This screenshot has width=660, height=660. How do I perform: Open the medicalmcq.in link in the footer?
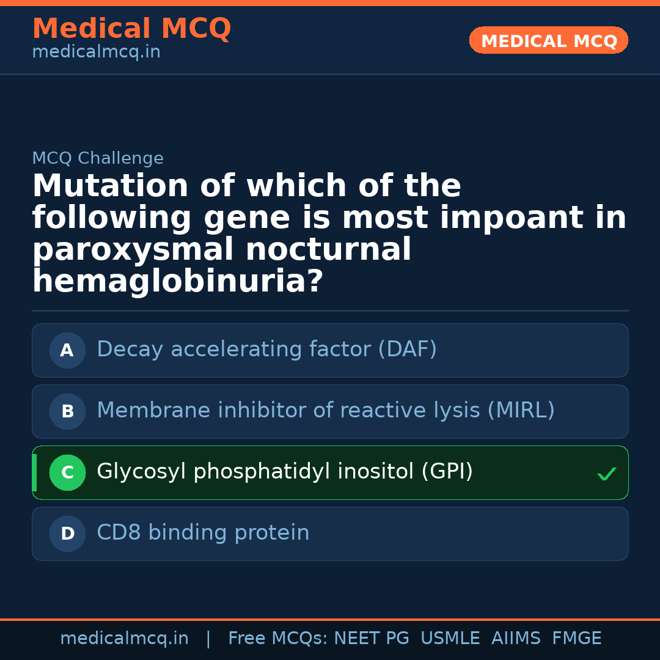[x=124, y=639]
